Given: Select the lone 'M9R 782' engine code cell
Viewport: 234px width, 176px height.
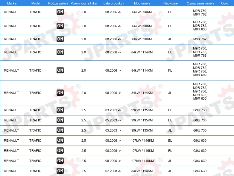Looking at the screenshot, I should click(x=200, y=39).
